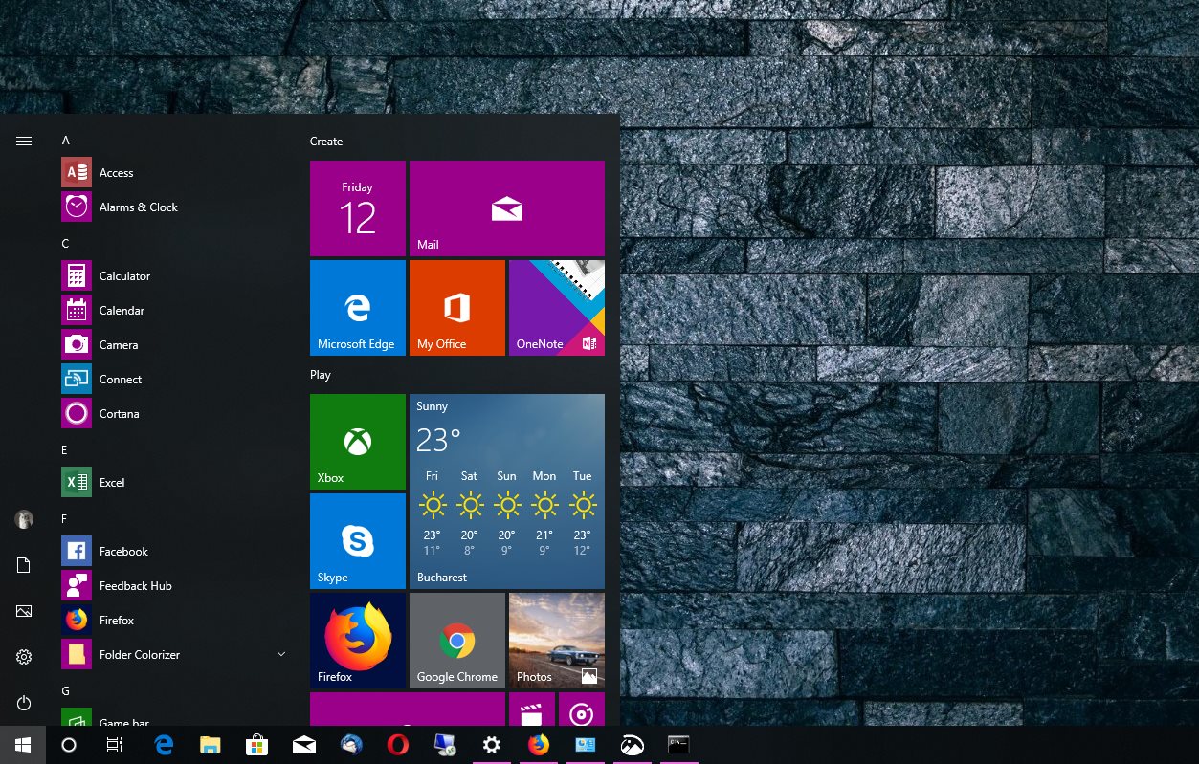Open the My Office tile
Image resolution: width=1199 pixels, height=764 pixels.
coord(457,308)
